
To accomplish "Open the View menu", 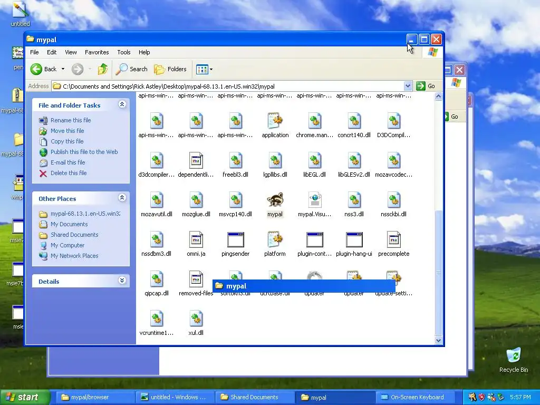I will pos(71,52).
